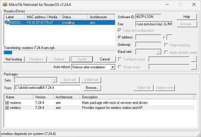Focus the netmask field after the slash

click(x=169, y=37)
